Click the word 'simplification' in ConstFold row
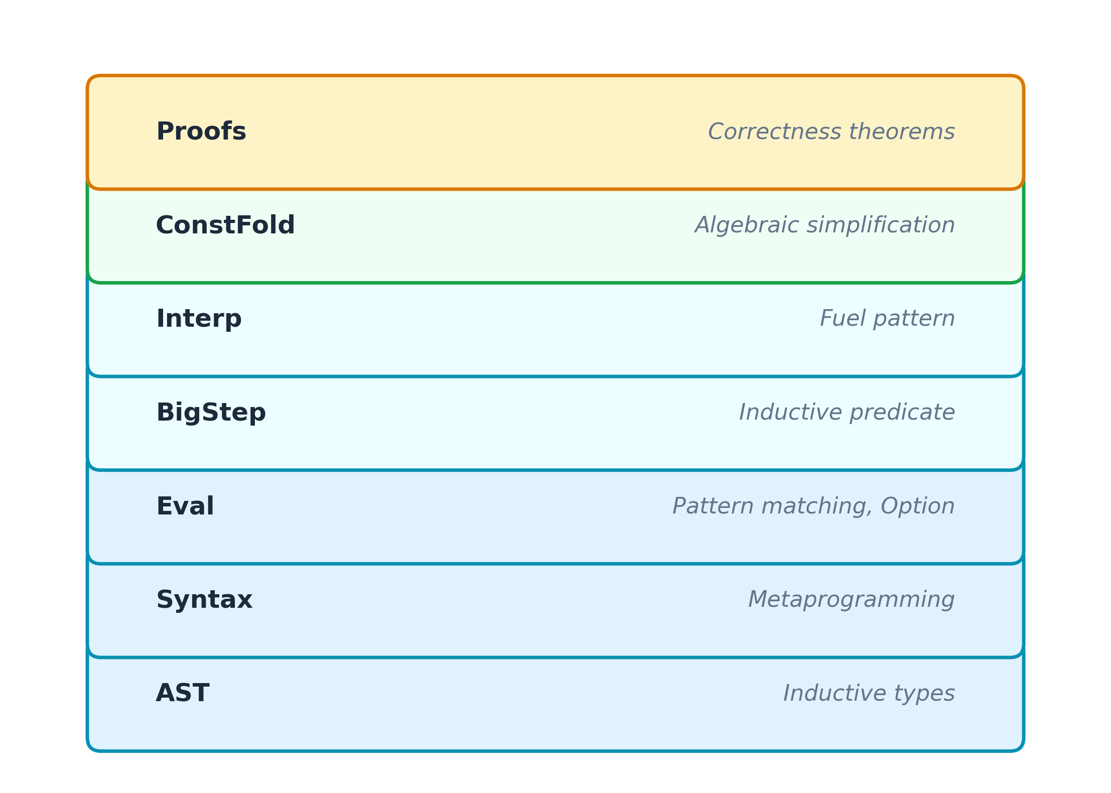The height and width of the screenshot is (793, 1111). click(881, 225)
